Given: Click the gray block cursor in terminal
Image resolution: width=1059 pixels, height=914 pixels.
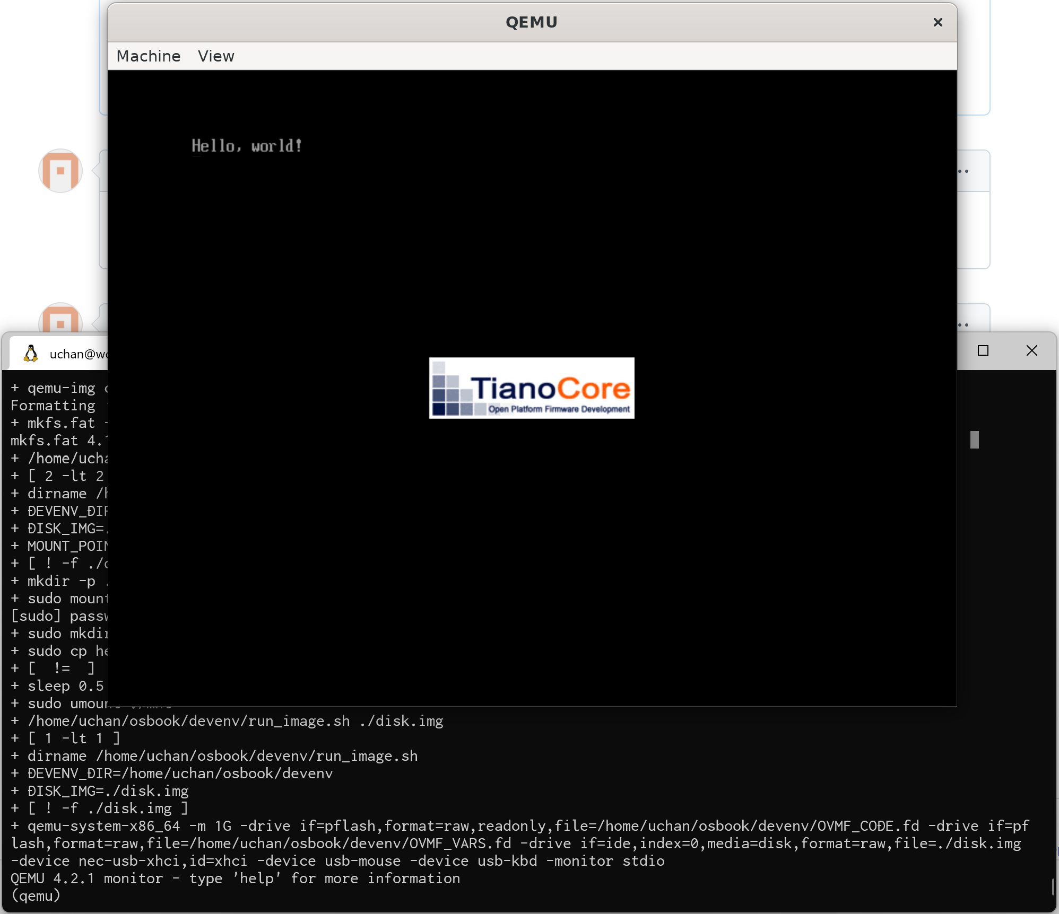Looking at the screenshot, I should 974,440.
